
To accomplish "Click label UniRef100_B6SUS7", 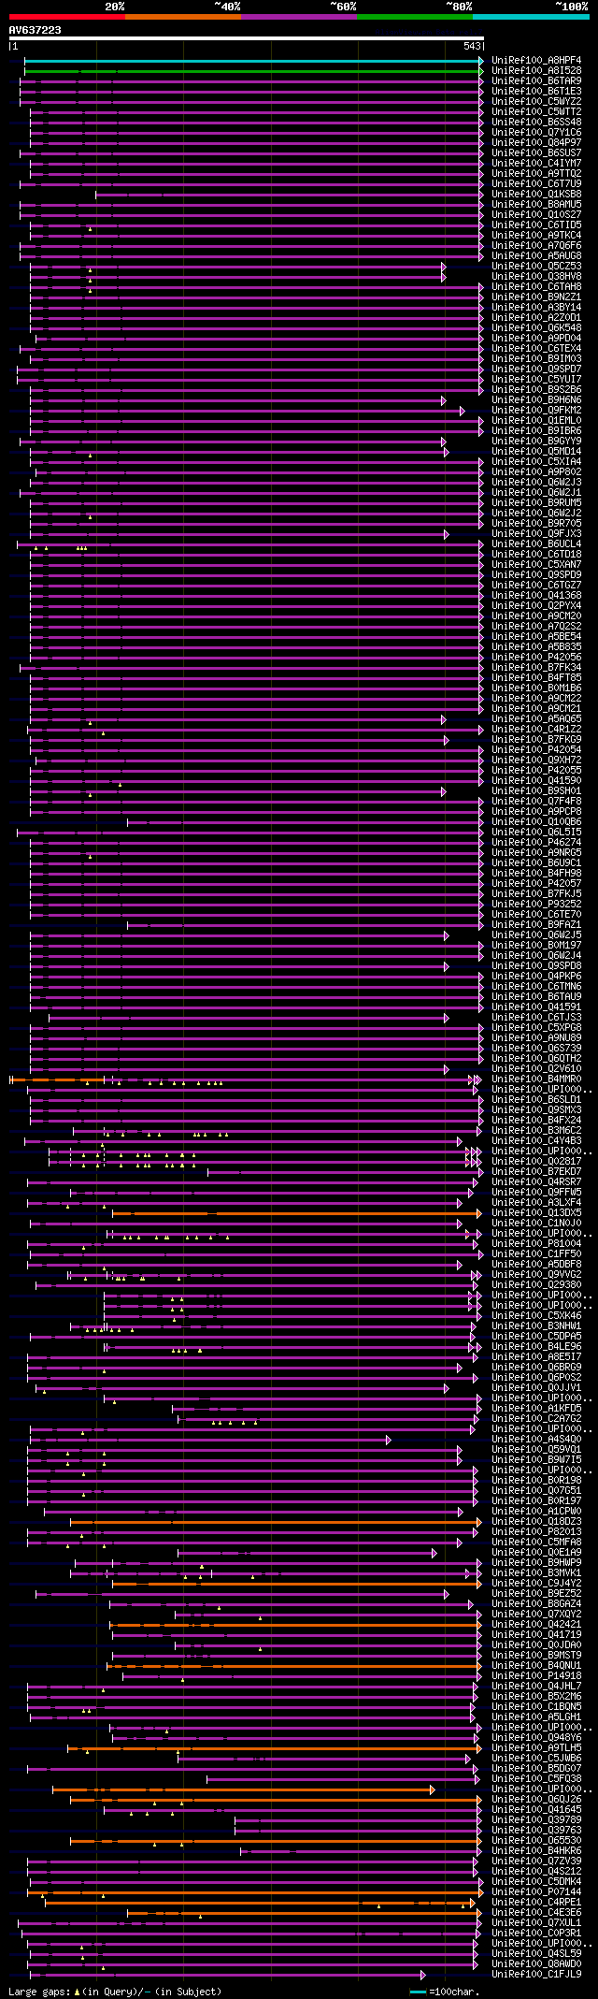I will tap(536, 153).
